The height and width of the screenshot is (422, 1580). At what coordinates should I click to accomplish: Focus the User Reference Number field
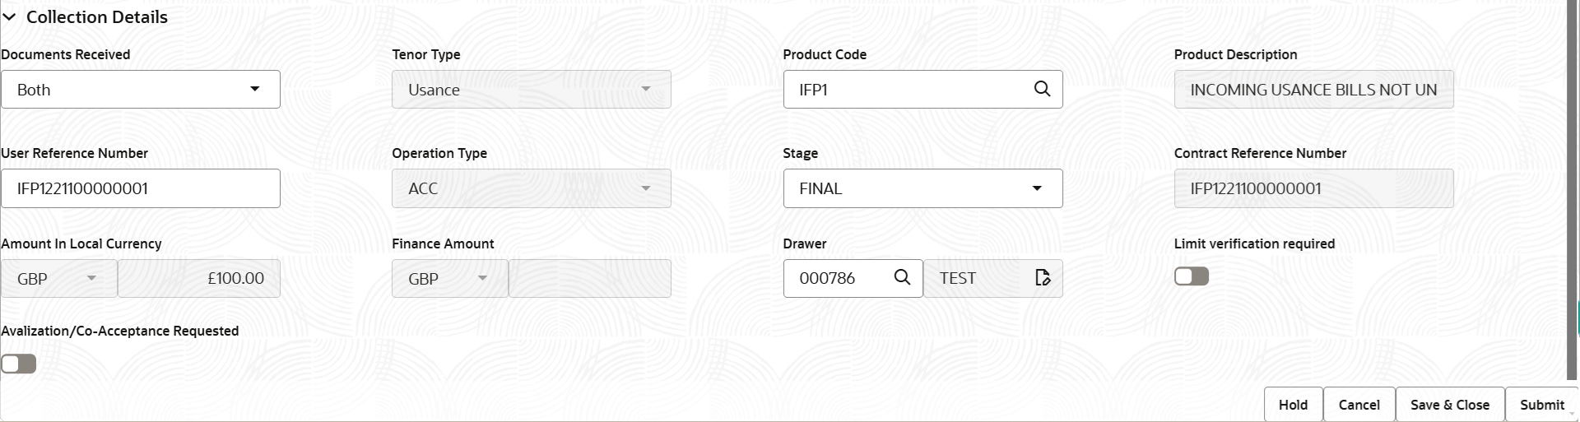click(x=141, y=188)
